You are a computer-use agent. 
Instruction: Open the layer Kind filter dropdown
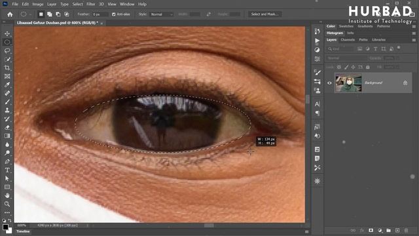point(340,49)
